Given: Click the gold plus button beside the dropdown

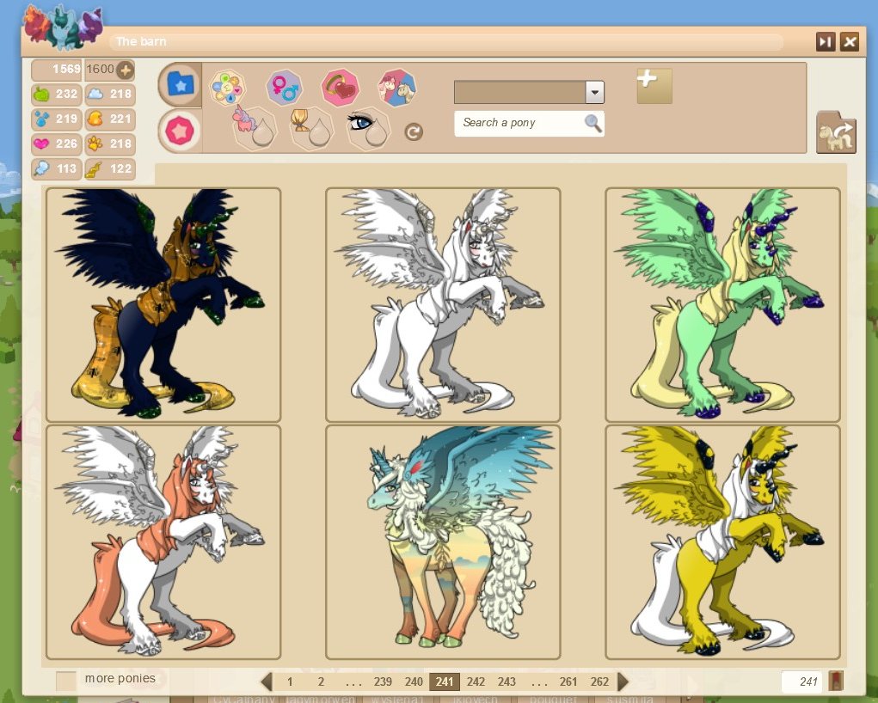Looking at the screenshot, I should [654, 86].
